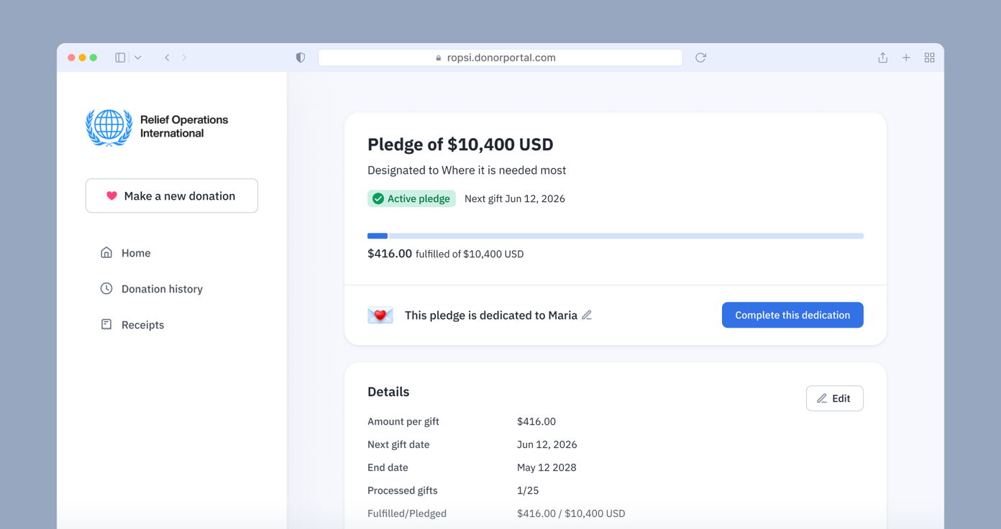Click Make a new donation button
The width and height of the screenshot is (1001, 529).
(x=172, y=195)
